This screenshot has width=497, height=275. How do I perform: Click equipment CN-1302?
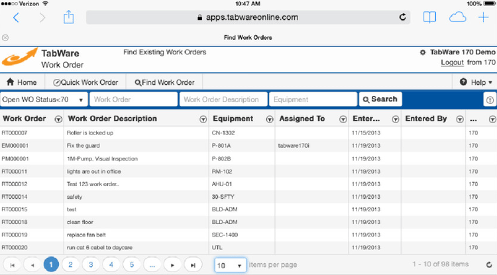pos(223,133)
